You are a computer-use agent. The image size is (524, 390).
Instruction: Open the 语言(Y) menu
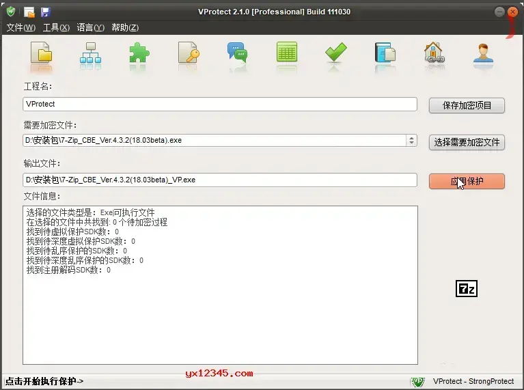(91, 27)
